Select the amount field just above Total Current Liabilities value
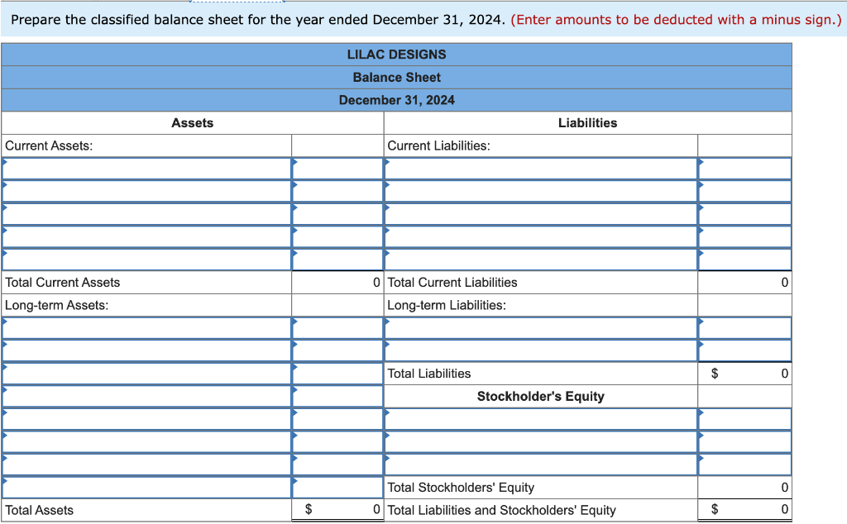The image size is (847, 524). [745, 260]
